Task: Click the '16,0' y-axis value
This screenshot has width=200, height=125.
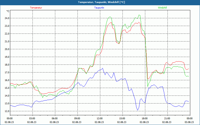Action: tap(7, 80)
